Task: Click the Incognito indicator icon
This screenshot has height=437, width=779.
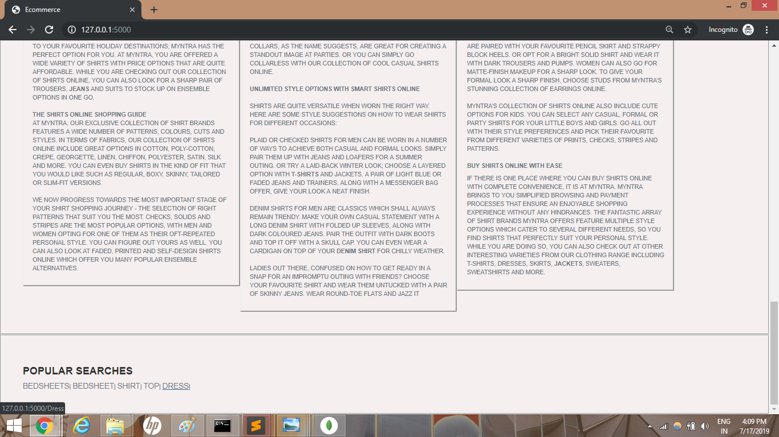Action: (748, 30)
